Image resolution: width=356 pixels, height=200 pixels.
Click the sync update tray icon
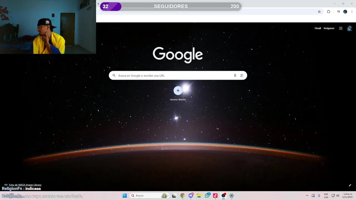pos(313,196)
